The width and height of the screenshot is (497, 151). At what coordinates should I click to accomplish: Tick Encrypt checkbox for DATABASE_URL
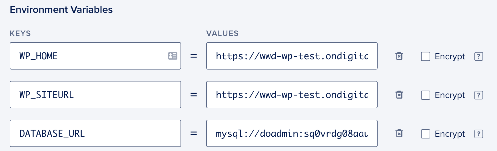[426, 134]
